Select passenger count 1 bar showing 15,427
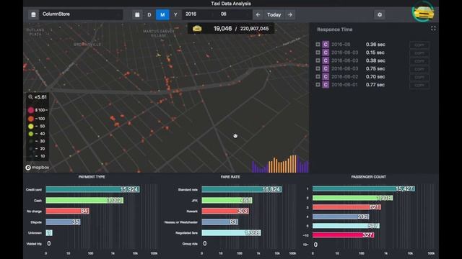 click(364, 188)
